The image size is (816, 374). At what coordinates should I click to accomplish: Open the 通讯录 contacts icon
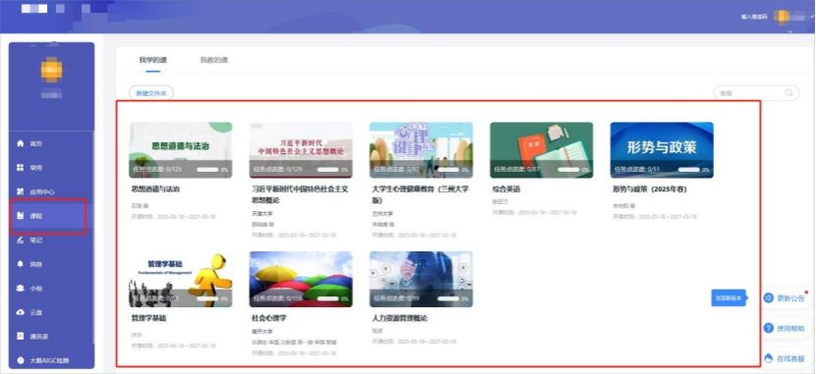pos(21,336)
